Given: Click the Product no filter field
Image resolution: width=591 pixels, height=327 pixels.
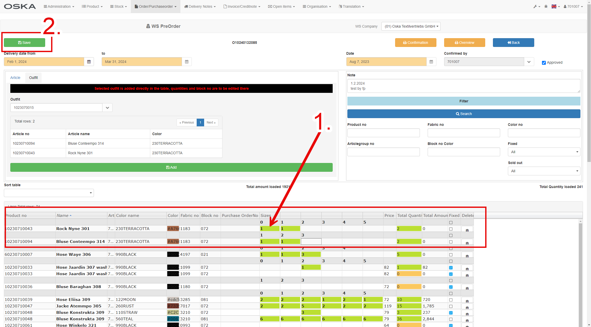Looking at the screenshot, I should coord(383,133).
